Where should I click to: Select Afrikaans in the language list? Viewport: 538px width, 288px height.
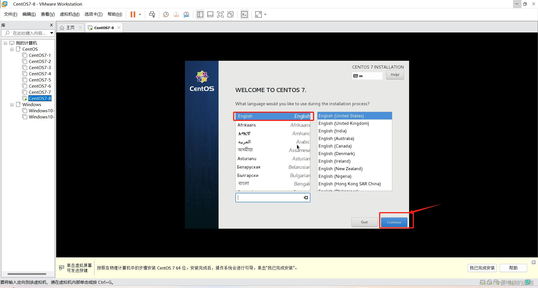point(273,125)
